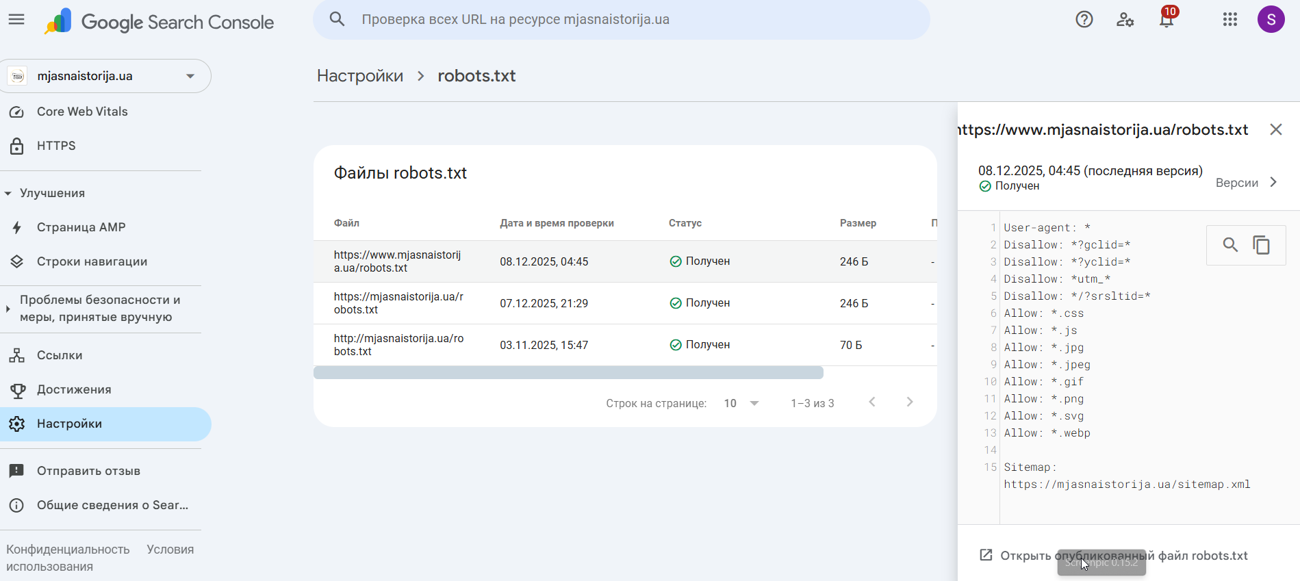The height and width of the screenshot is (581, 1300).
Task: Select the https://mjasnaistorija.ua/robots.txt row
Action: pos(625,303)
